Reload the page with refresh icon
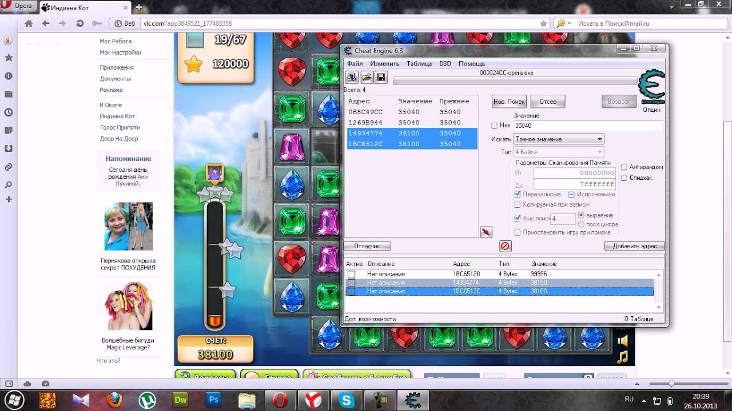 point(79,23)
